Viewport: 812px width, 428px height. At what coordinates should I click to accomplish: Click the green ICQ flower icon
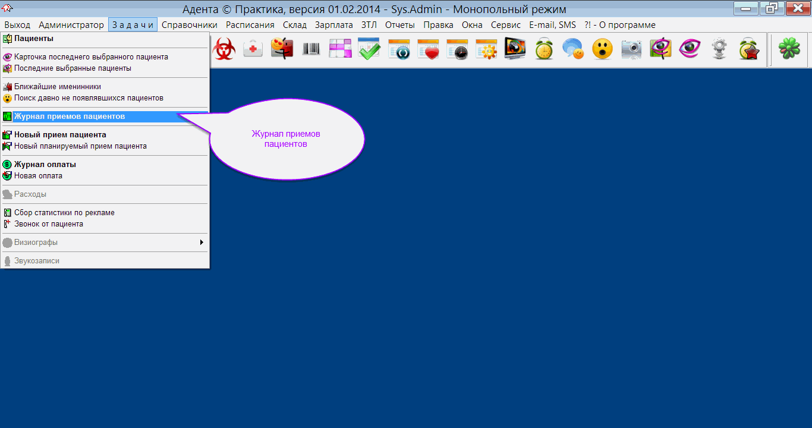[x=789, y=49]
